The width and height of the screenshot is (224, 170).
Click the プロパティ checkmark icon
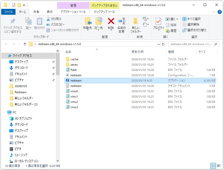[x=159, y=21]
